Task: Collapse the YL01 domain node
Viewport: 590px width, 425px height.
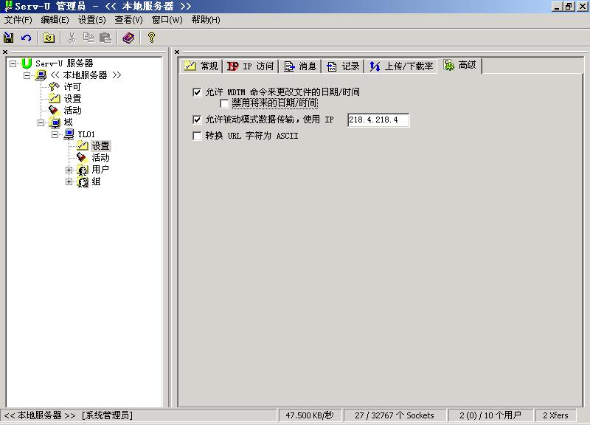Action: click(55, 134)
